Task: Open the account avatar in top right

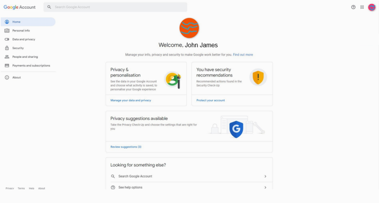Action: point(372,7)
